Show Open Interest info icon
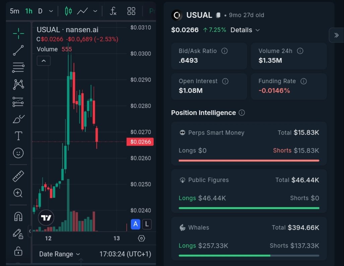The height and width of the screenshot is (266, 344). [225, 81]
